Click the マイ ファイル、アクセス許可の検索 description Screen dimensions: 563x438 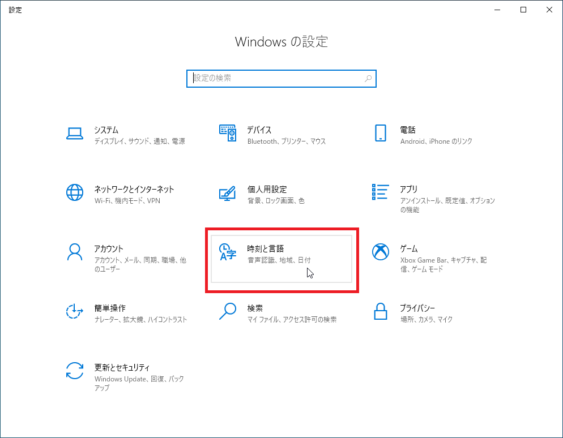tap(292, 320)
